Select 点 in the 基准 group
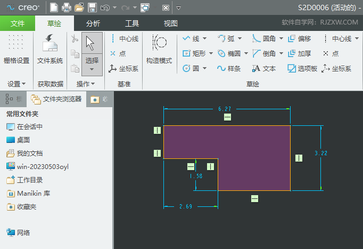This screenshot has height=249, width=363. [118, 54]
